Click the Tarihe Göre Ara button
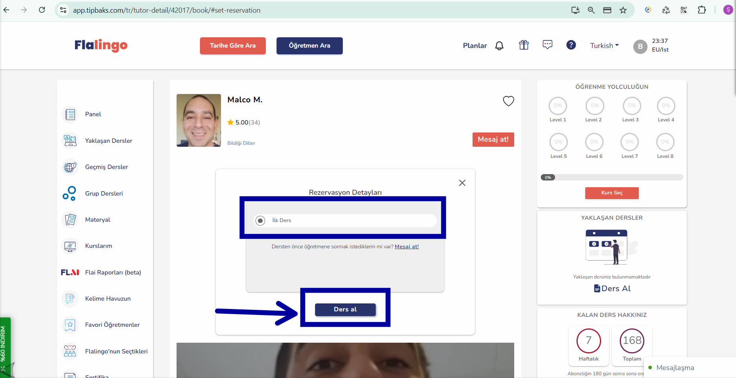The height and width of the screenshot is (378, 736). 233,46
